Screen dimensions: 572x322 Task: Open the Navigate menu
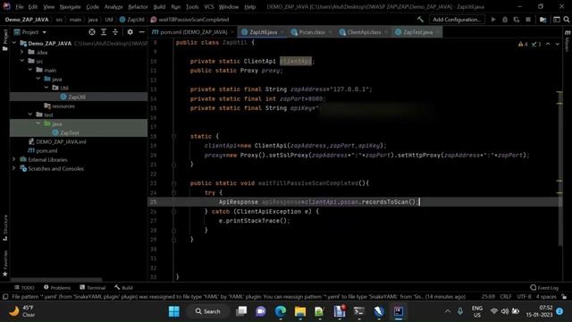click(70, 7)
